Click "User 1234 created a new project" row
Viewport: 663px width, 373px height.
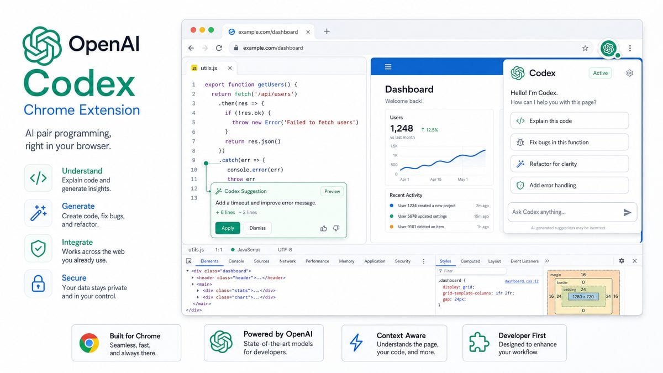pyautogui.click(x=439, y=206)
